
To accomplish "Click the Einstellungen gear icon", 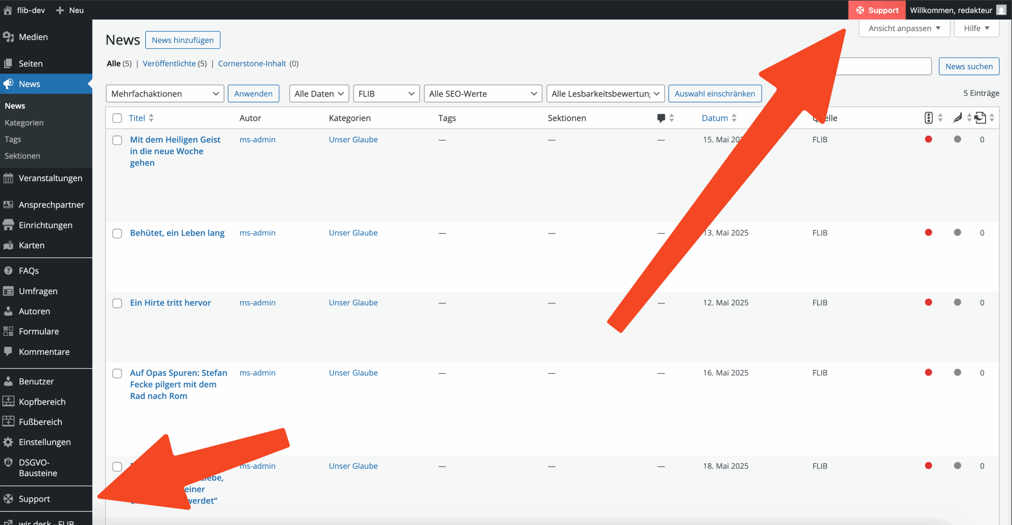I will [8, 442].
